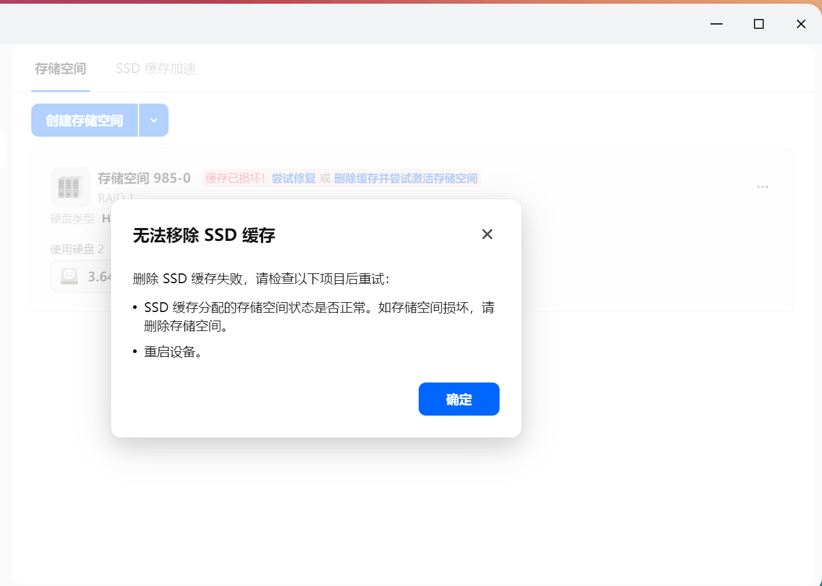Click the minimize window icon
This screenshot has width=822, height=586.
coord(715,24)
